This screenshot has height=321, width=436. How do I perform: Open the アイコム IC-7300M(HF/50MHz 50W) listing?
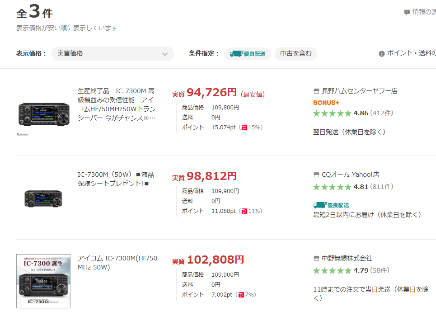coord(117,263)
